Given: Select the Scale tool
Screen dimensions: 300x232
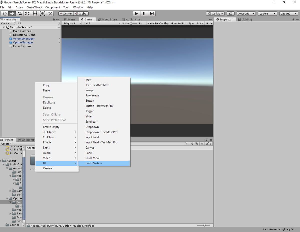Looking at the screenshot, I should [x=27, y=13].
